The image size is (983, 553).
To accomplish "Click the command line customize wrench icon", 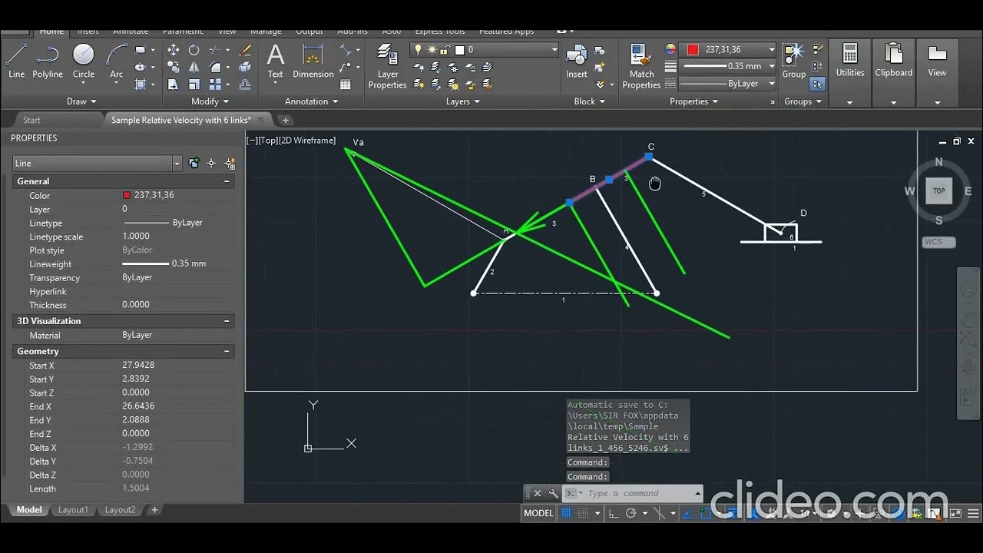I will pyautogui.click(x=553, y=493).
